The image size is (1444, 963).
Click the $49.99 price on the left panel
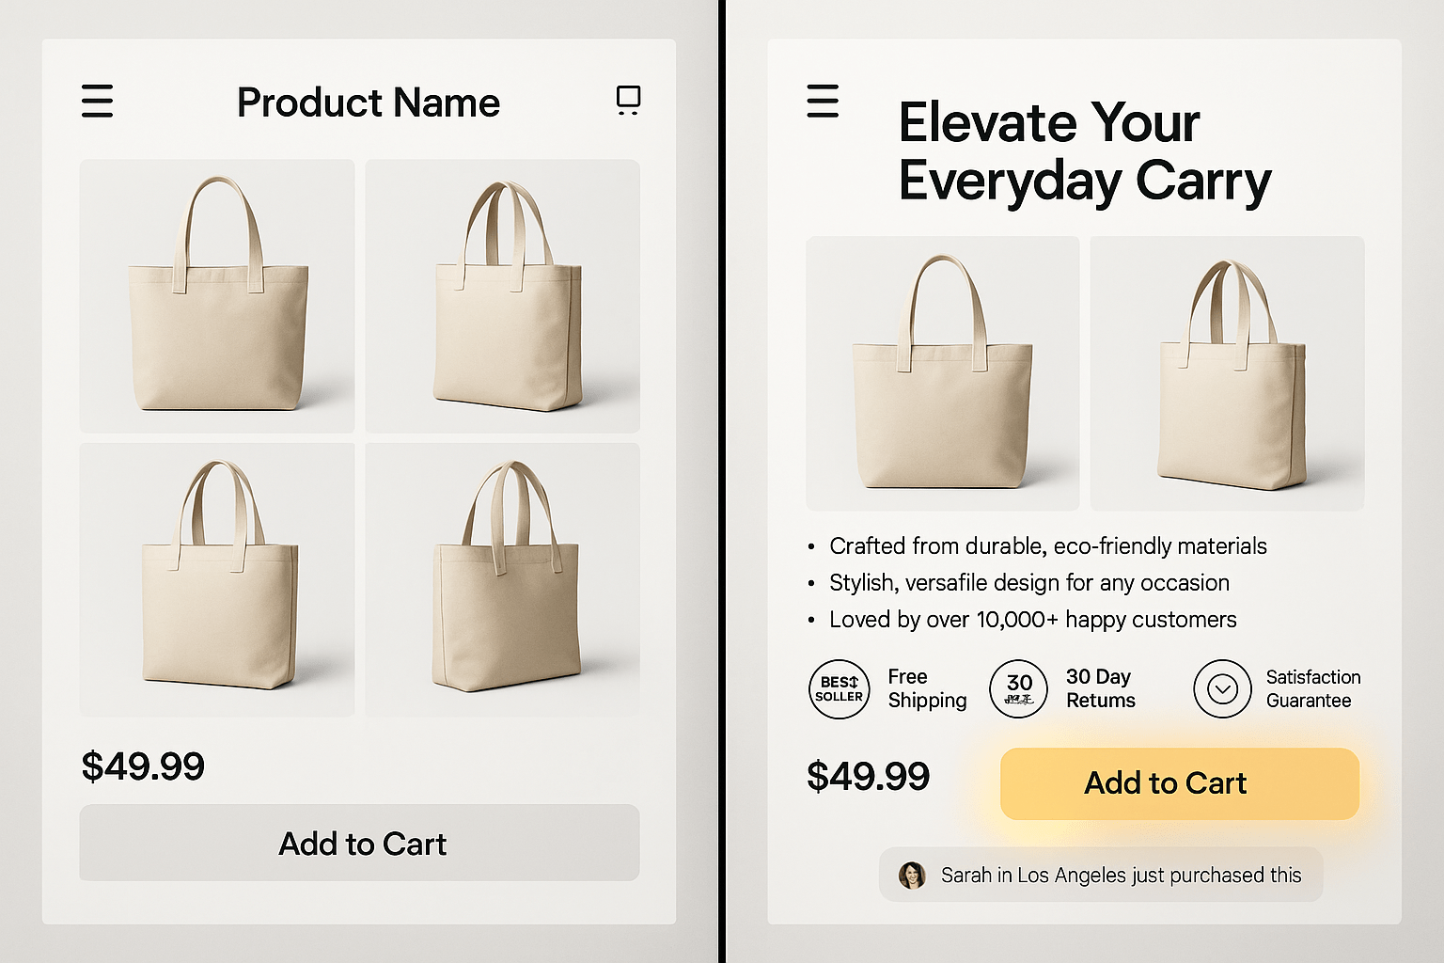click(143, 766)
